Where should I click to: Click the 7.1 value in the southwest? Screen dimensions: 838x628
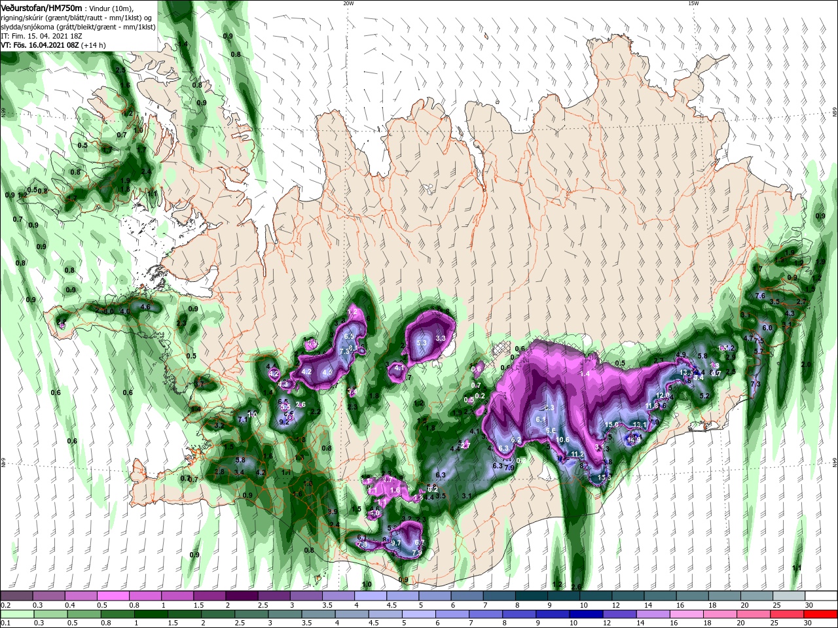242,419
